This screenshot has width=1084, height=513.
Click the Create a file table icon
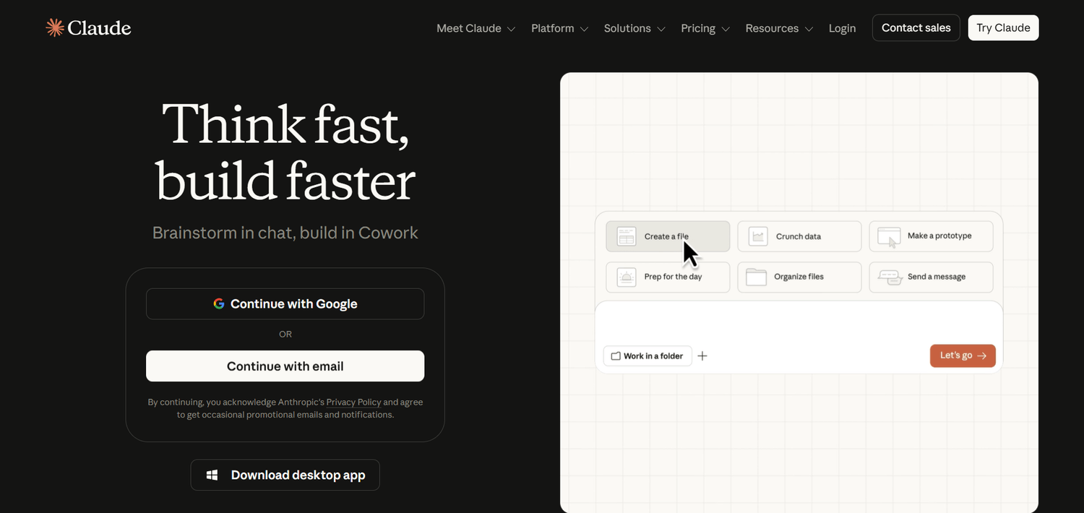point(627,236)
